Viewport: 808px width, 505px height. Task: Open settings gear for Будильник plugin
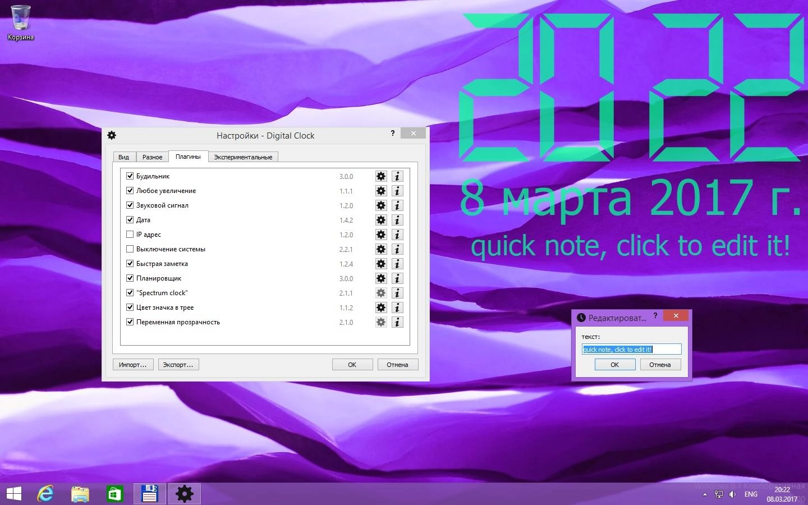pyautogui.click(x=381, y=176)
